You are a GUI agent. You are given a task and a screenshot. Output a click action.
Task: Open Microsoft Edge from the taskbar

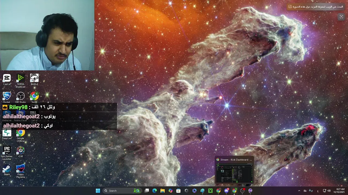(155, 191)
